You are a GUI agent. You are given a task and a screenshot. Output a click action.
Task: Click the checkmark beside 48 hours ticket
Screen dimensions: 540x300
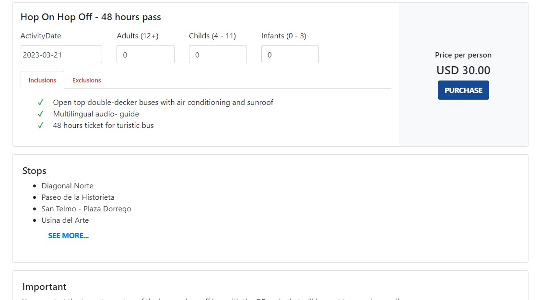[41, 126]
